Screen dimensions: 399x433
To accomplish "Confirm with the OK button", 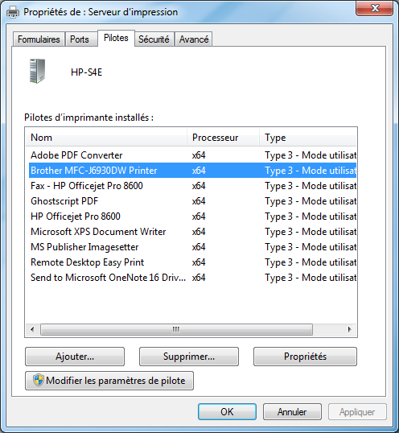I will coord(227,412).
